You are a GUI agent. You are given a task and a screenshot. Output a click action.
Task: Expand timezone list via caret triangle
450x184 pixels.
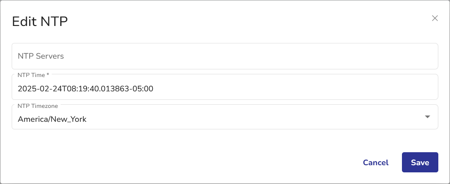(428, 117)
